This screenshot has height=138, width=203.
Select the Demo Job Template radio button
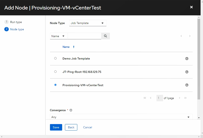(55, 58)
